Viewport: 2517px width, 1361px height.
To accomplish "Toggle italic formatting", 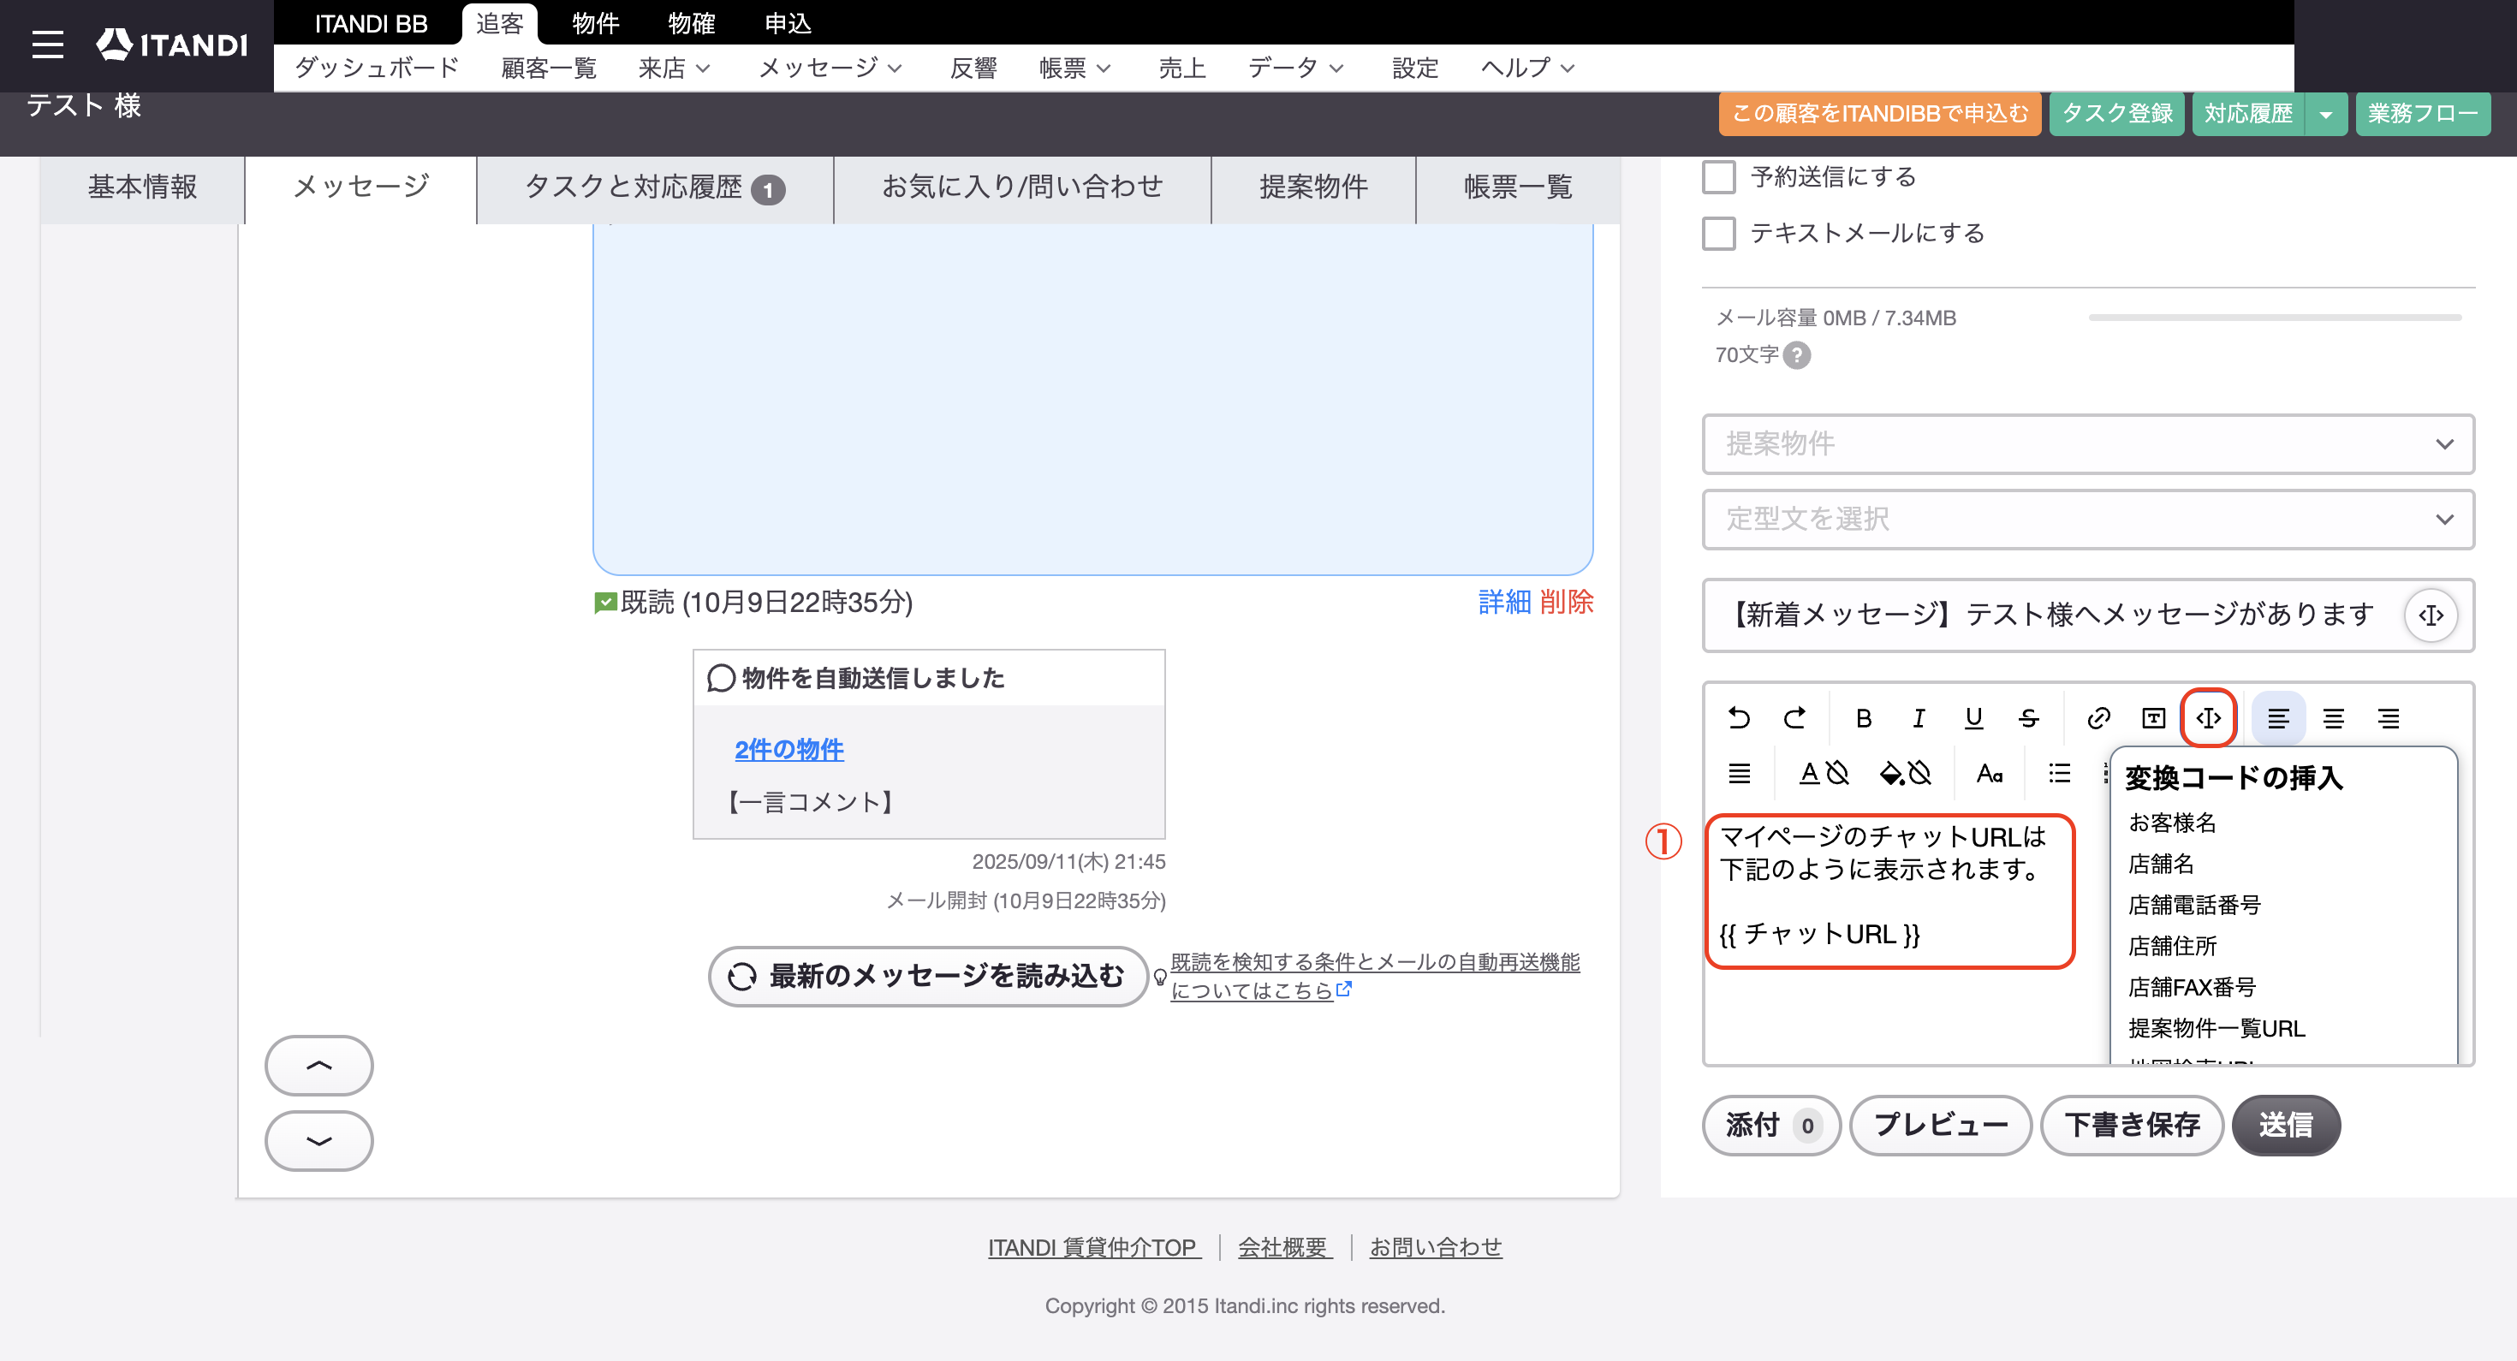I will coord(1918,718).
